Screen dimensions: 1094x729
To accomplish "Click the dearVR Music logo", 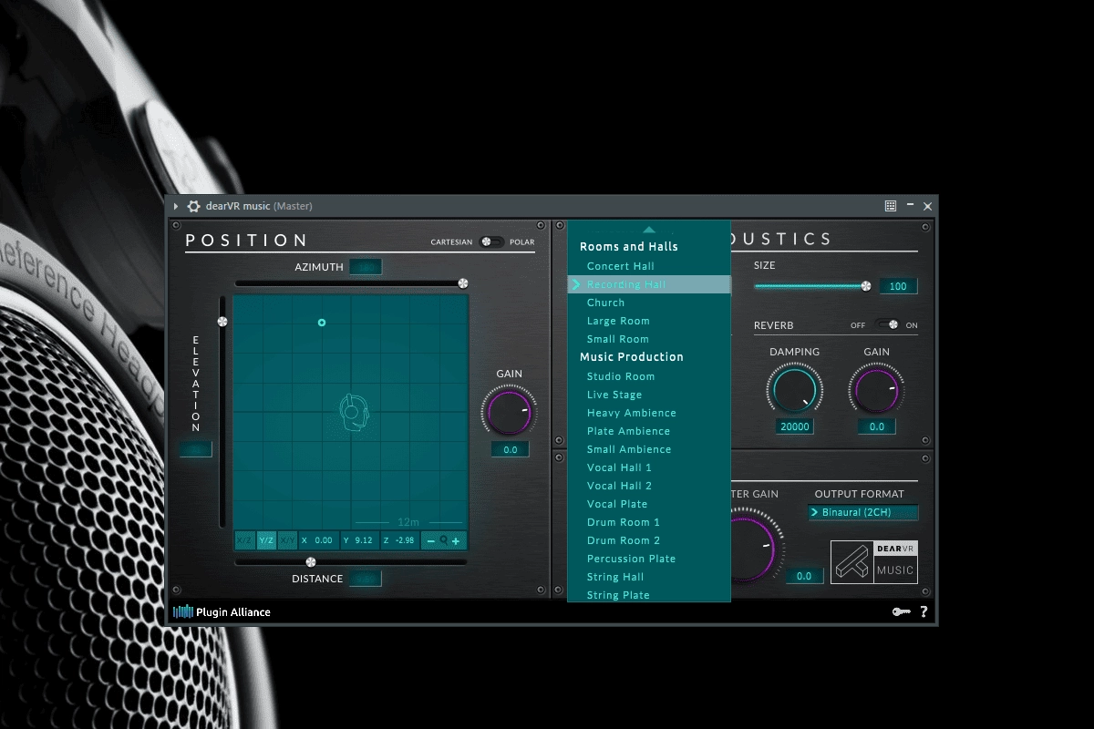I will pyautogui.click(x=874, y=562).
